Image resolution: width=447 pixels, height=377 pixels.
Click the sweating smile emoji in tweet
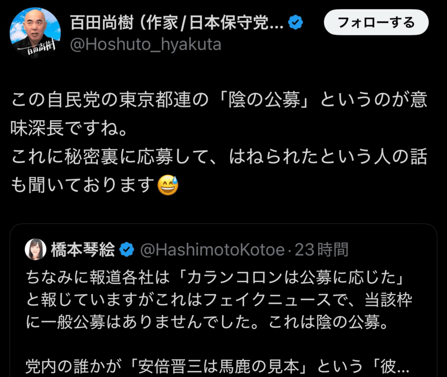tap(168, 185)
